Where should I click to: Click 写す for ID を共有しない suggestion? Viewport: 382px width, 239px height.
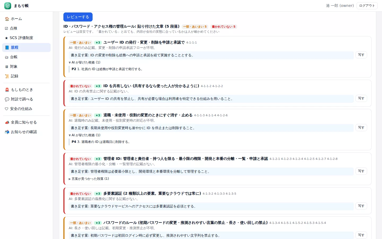click(x=361, y=99)
